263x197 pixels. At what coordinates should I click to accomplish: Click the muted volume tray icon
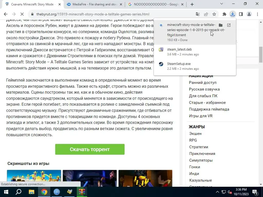[x=230, y=192]
